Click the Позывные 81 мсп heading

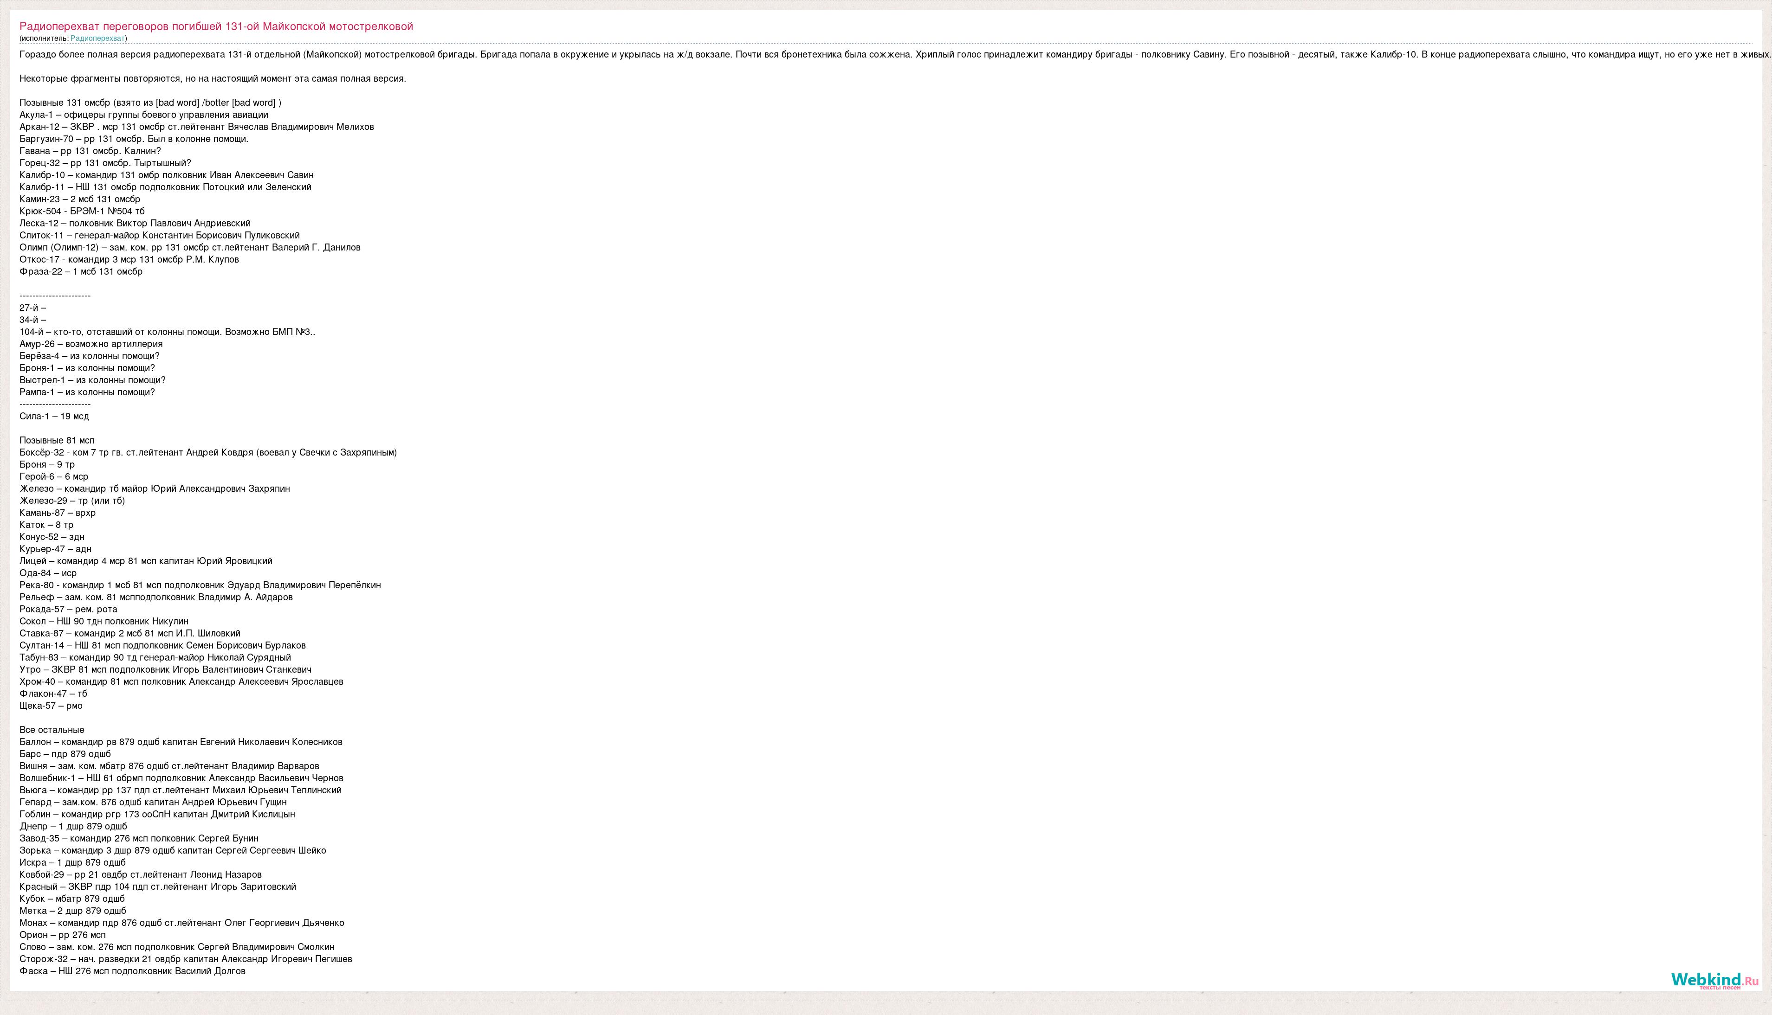pyautogui.click(x=57, y=441)
